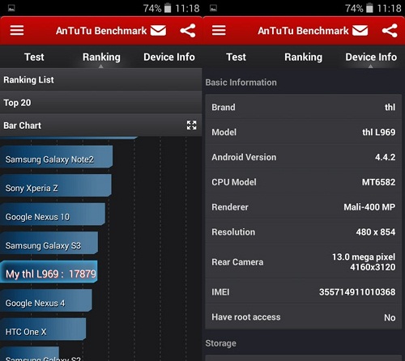
Task: Tap Rear Camera row with 13.0 mega pixel
Action: (x=303, y=261)
